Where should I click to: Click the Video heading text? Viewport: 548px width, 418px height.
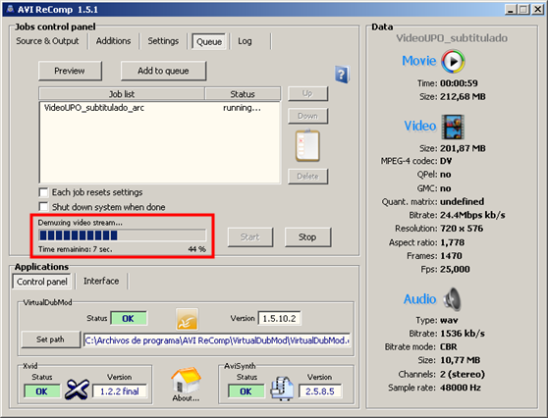[x=420, y=126]
